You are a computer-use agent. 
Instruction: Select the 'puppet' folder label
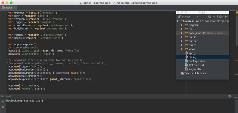point(193,41)
